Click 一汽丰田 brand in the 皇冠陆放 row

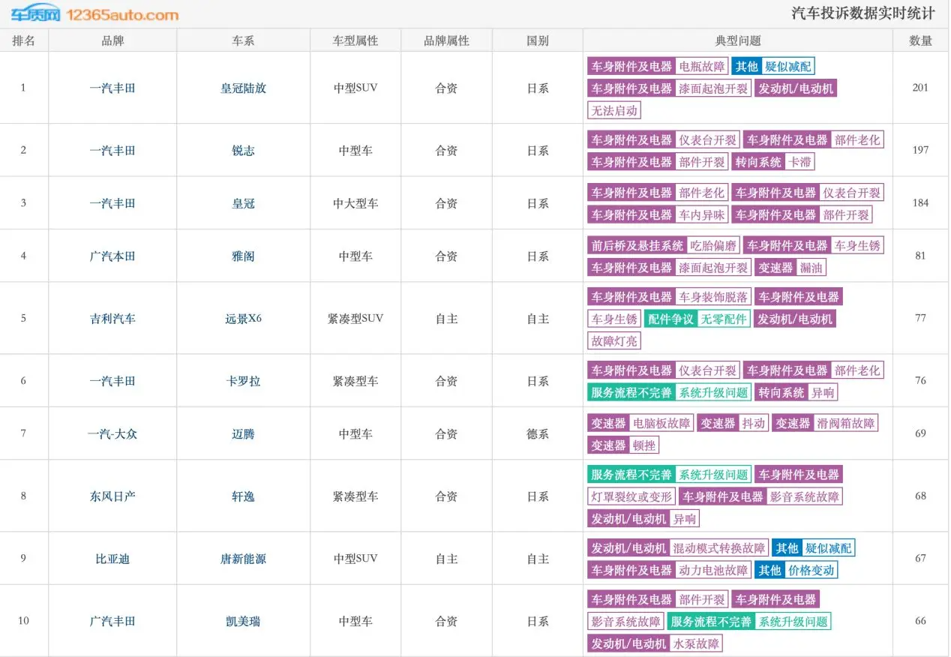click(x=112, y=88)
